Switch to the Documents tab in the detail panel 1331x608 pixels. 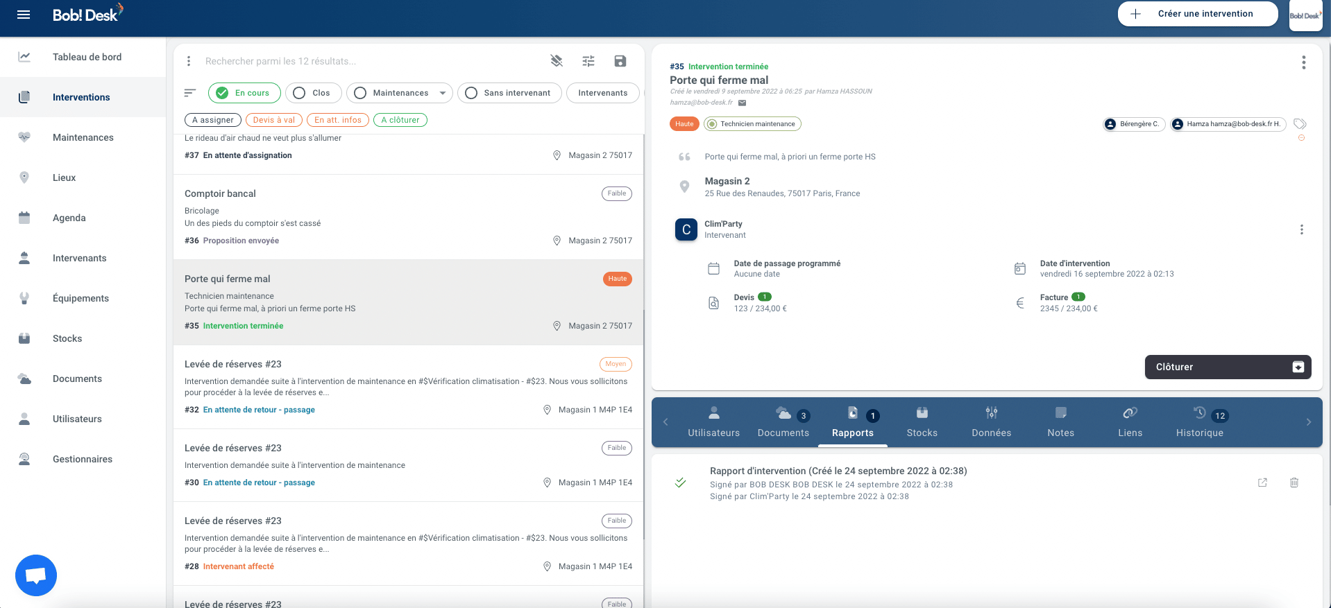[x=783, y=422]
